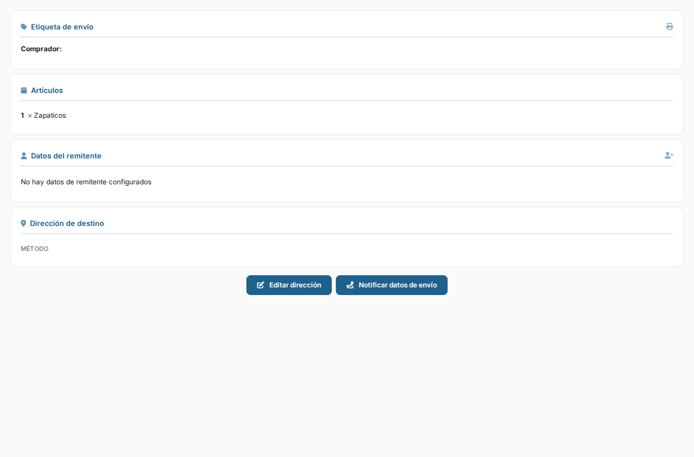Click the Comprador label
This screenshot has height=457, width=694.
(41, 49)
